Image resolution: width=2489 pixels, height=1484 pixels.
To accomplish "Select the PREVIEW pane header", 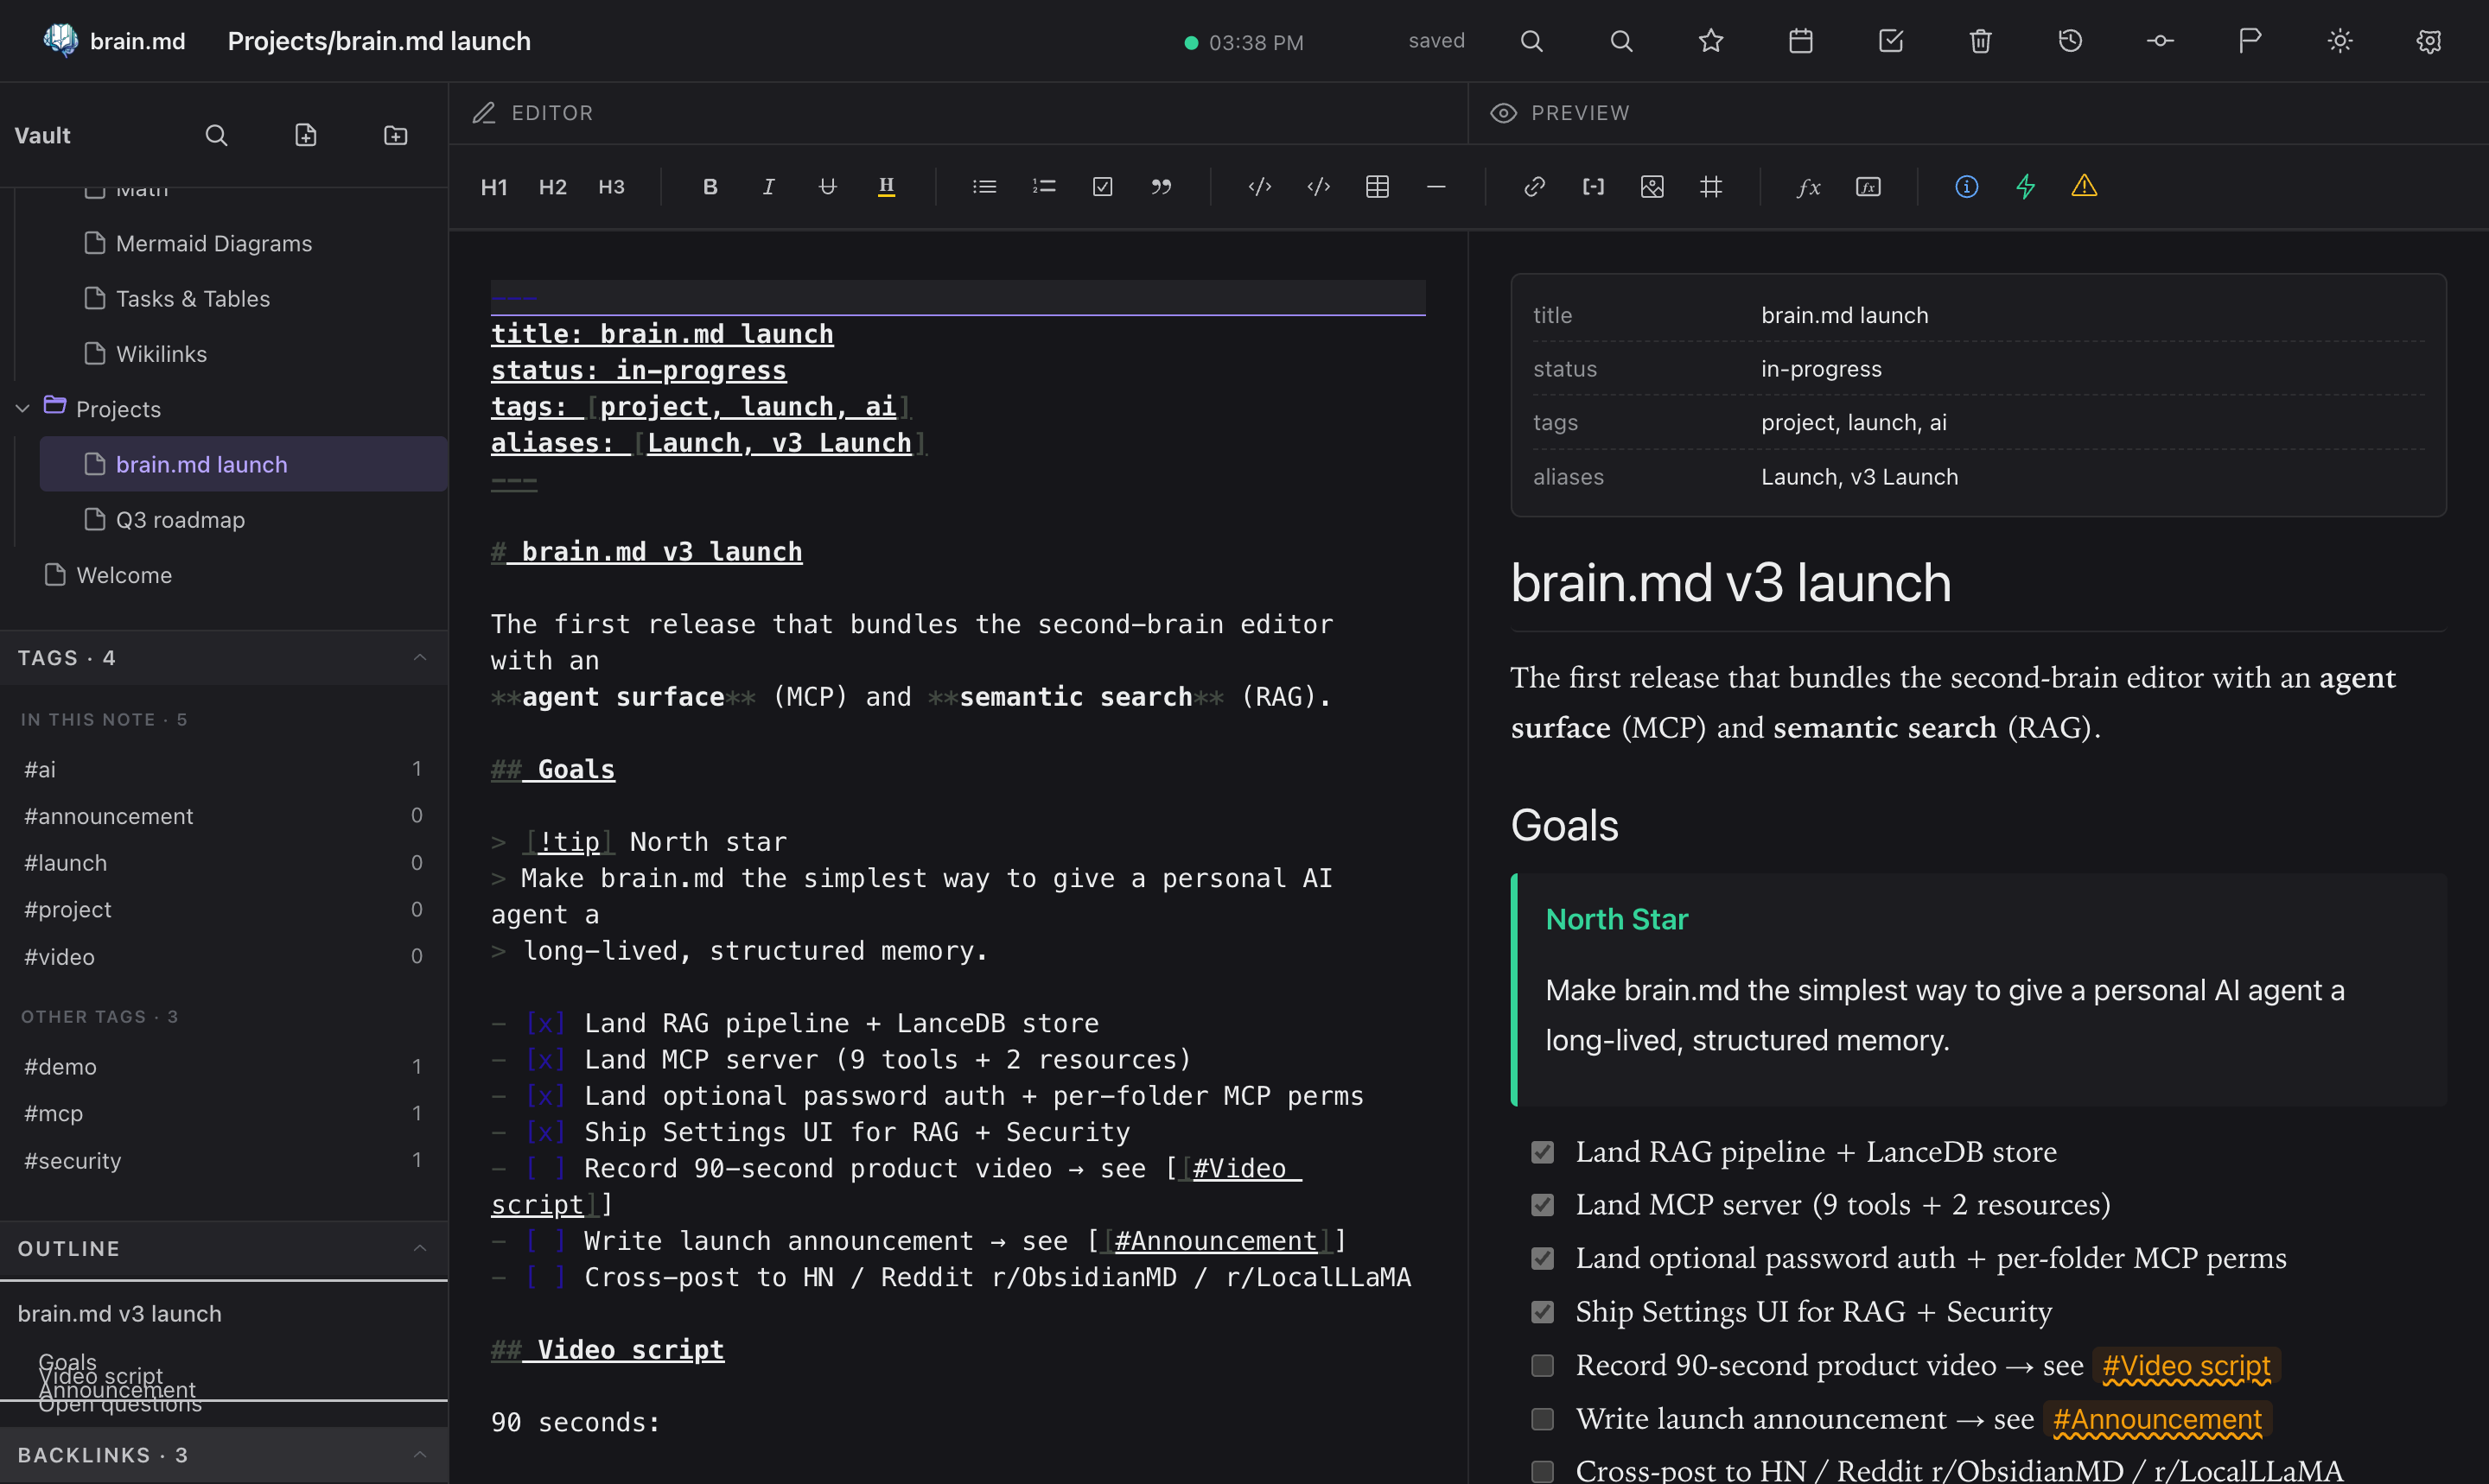I will (1561, 113).
